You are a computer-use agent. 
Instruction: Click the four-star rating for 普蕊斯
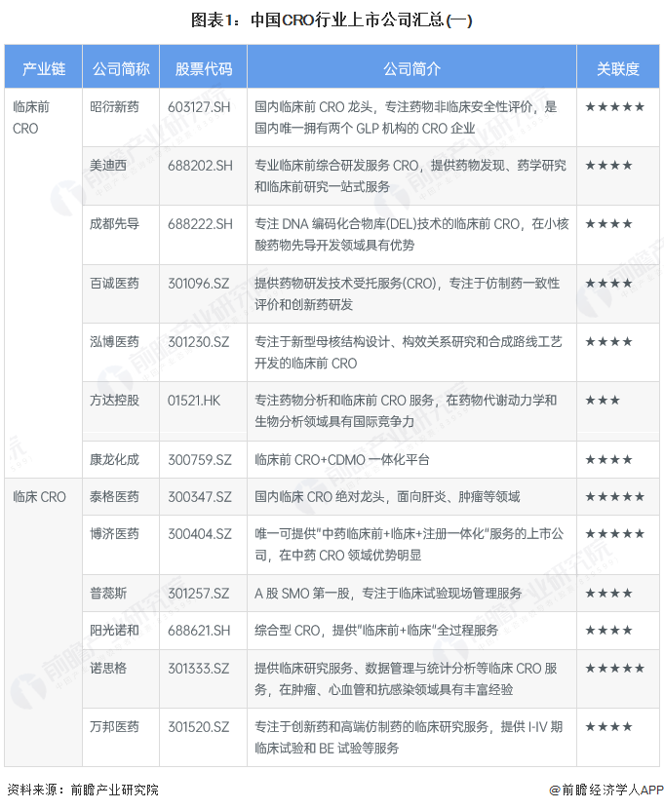(608, 593)
